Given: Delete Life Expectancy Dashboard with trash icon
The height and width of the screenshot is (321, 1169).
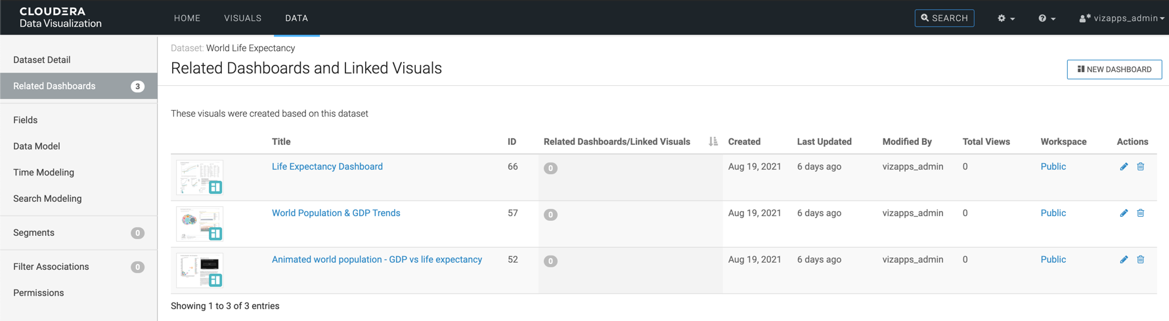Looking at the screenshot, I should coord(1141,167).
